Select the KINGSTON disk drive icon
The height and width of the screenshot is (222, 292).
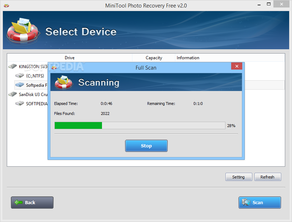(13, 66)
